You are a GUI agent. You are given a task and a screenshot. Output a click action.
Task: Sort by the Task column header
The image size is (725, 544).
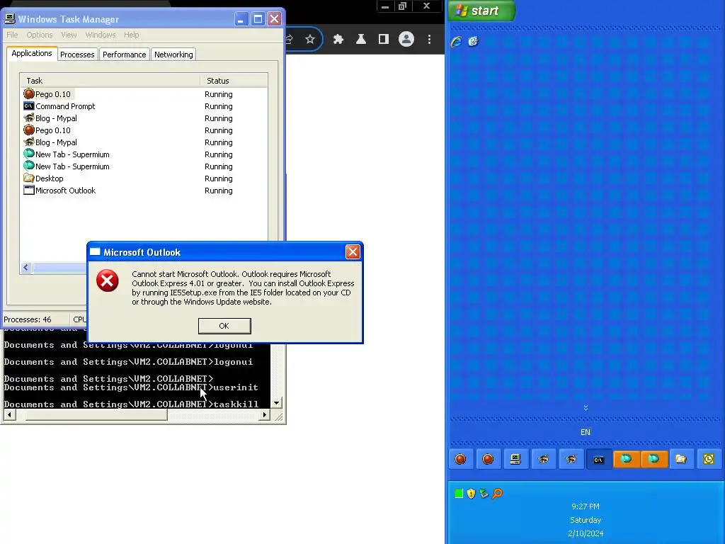110,81
